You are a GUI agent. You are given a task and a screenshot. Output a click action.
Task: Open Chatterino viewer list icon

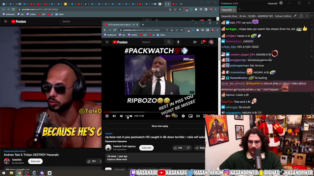(x=301, y=16)
